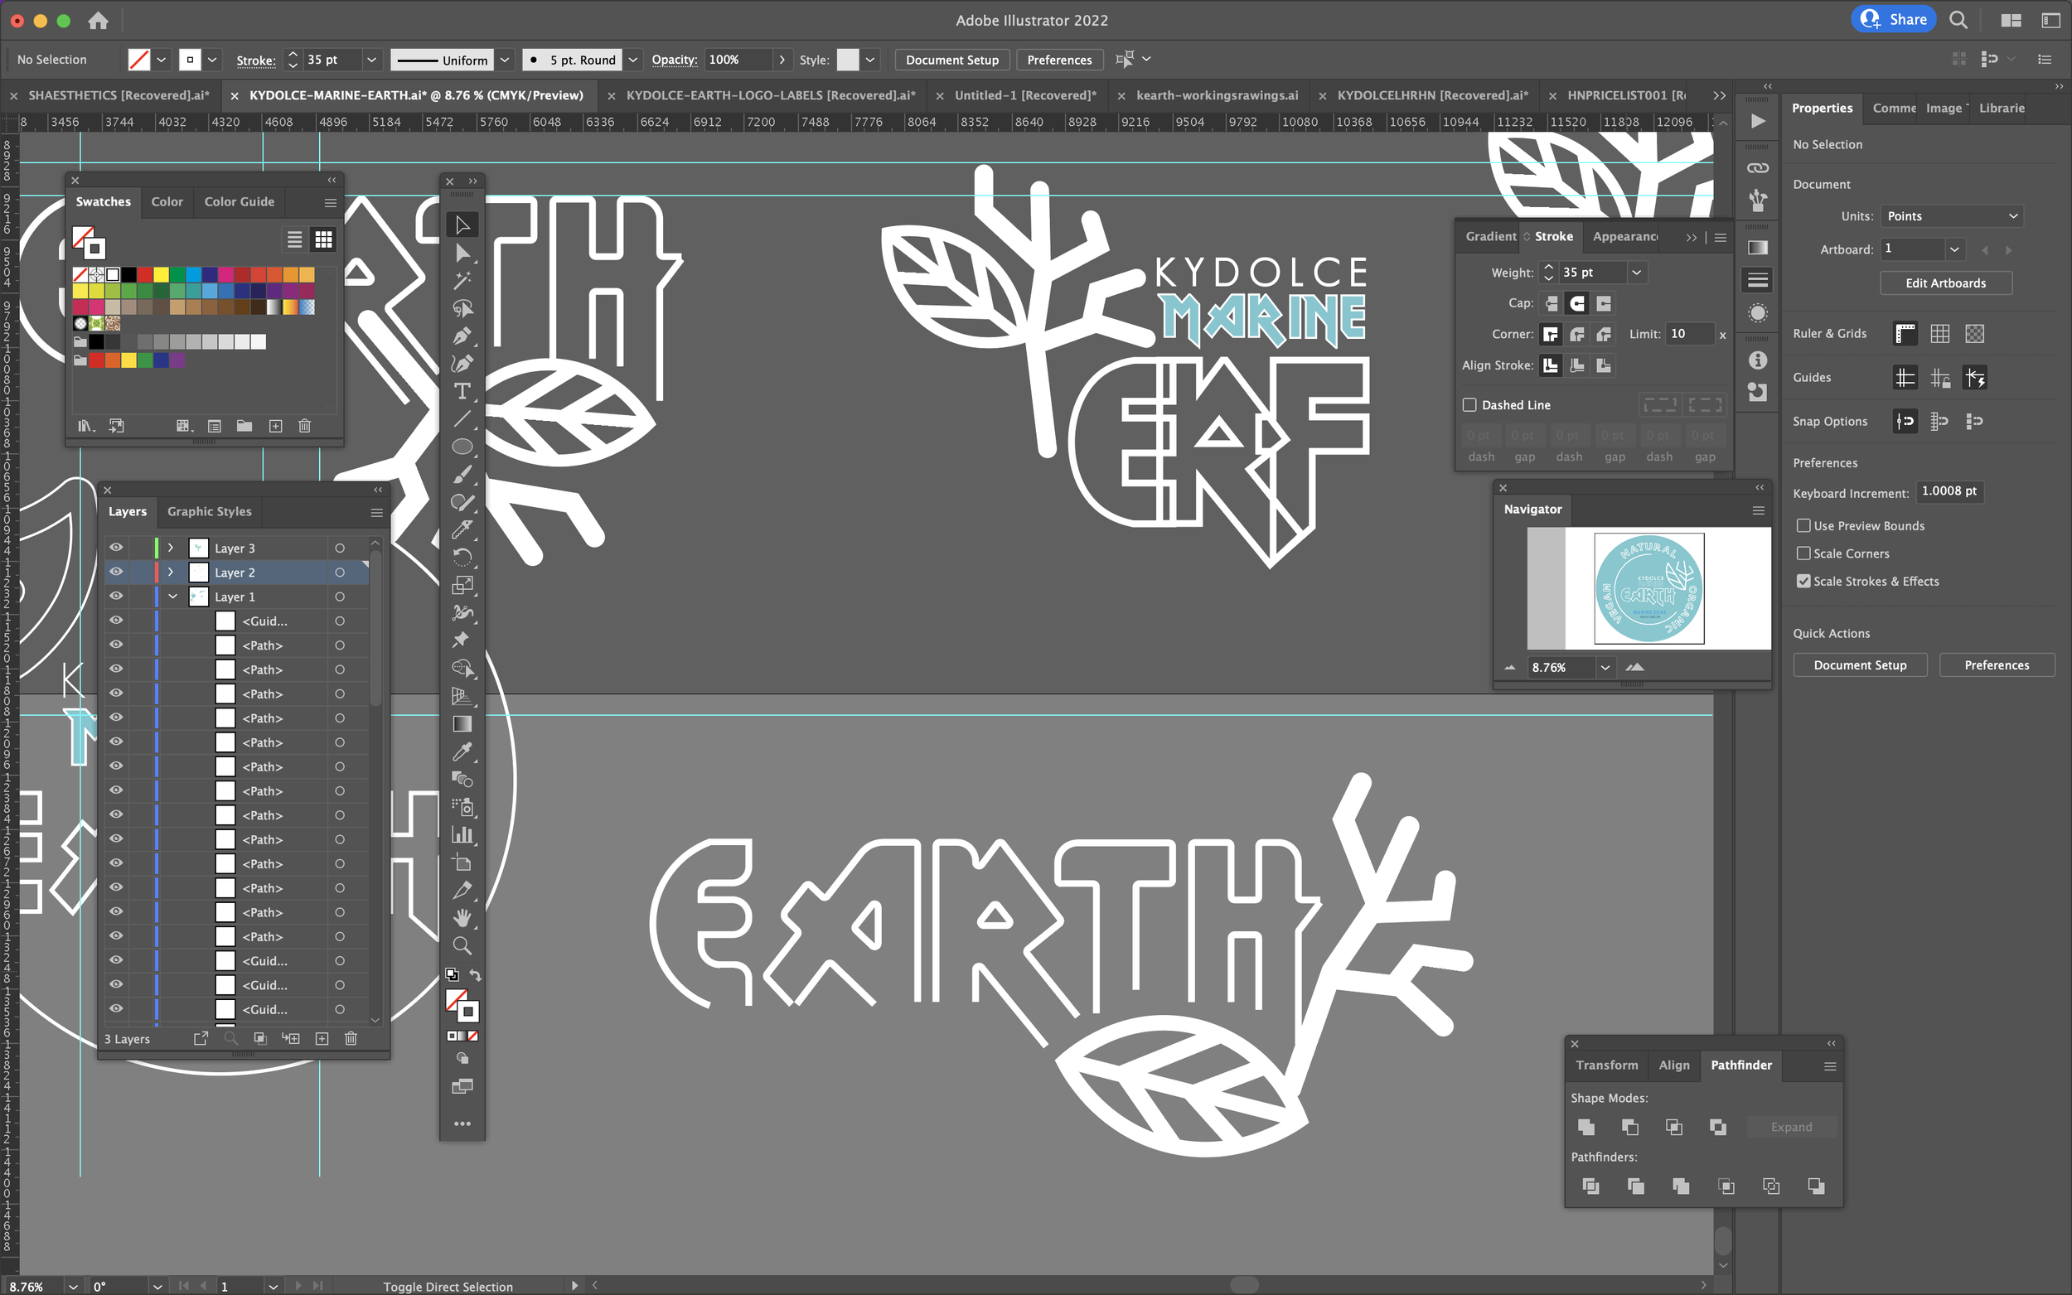The image size is (2072, 1295).
Task: Switch to the Color Guide tab
Action: tap(239, 202)
